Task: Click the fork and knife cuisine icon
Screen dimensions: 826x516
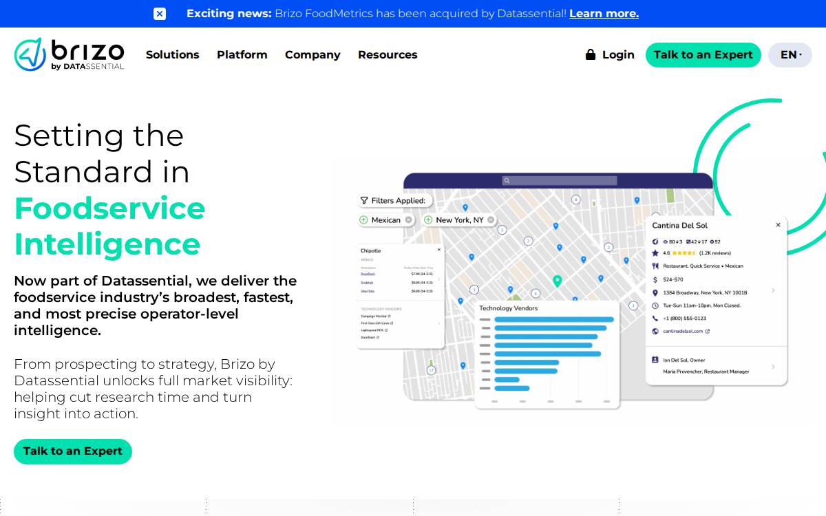Action: tap(655, 266)
